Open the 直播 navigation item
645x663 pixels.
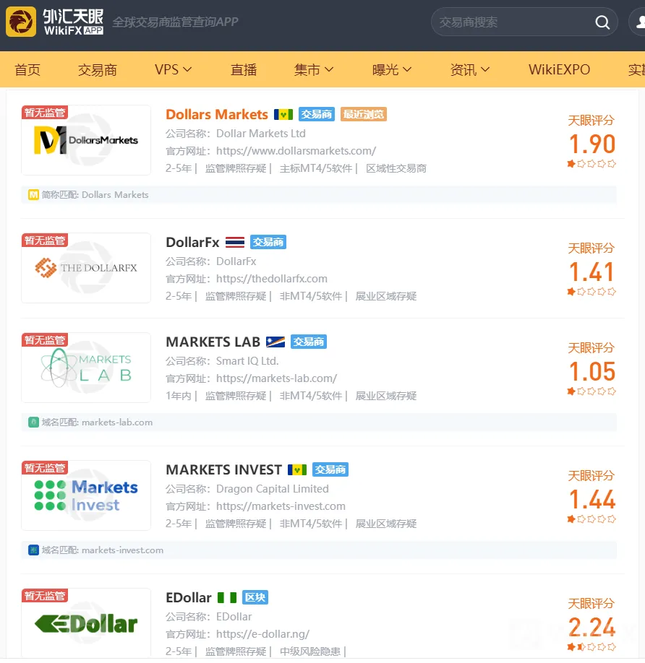[x=244, y=70]
